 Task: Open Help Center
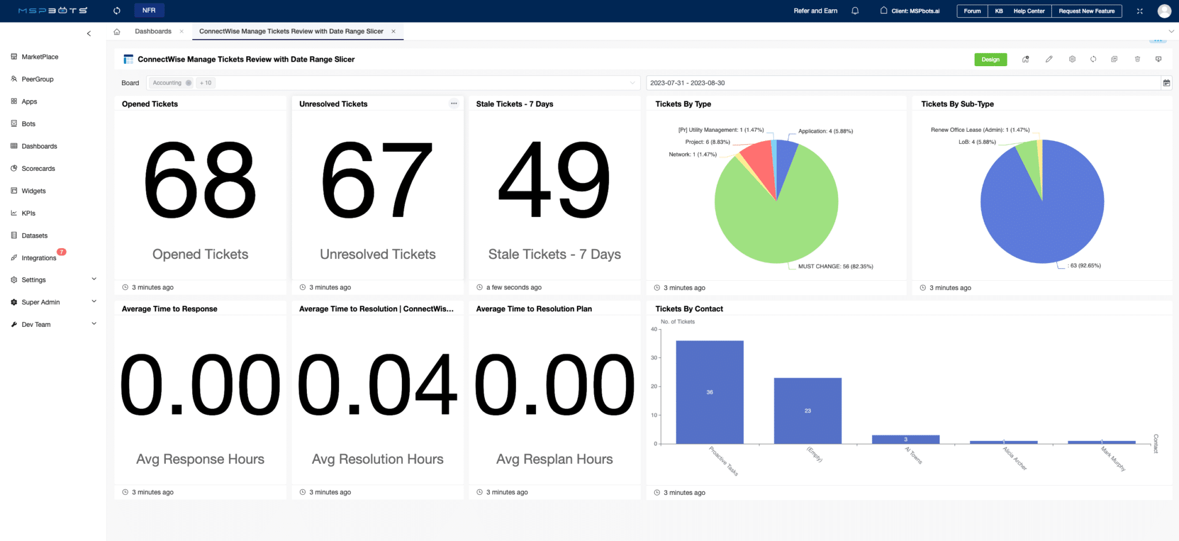(1029, 11)
